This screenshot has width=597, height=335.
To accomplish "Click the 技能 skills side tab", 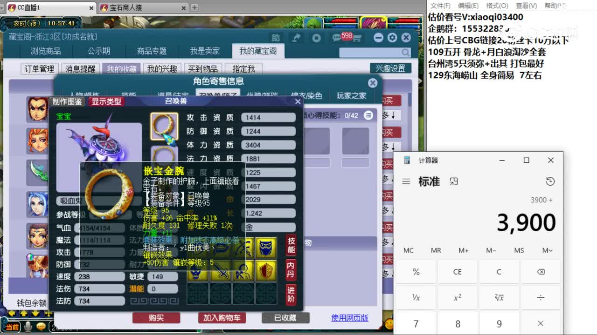I will (x=291, y=246).
